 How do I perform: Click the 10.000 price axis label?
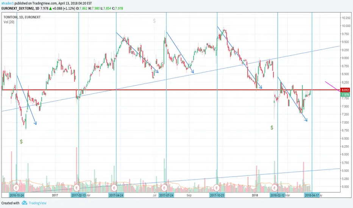click(x=346, y=26)
